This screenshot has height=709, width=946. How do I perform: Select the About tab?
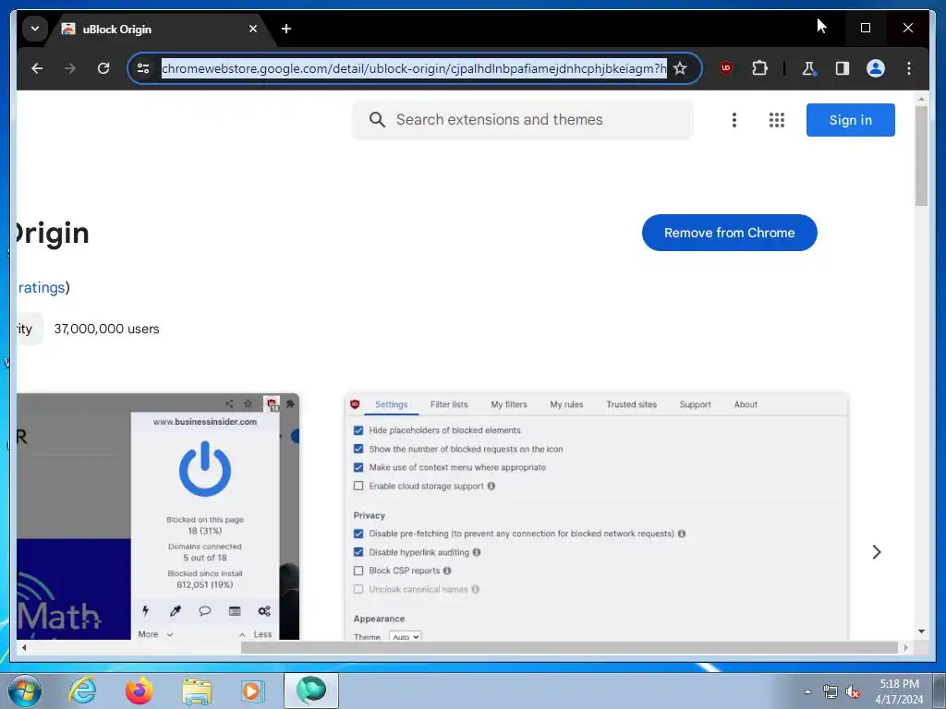pyautogui.click(x=746, y=404)
